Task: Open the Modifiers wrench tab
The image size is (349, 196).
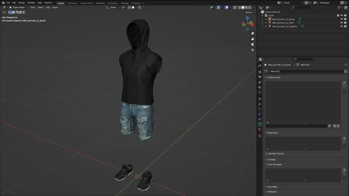Action: (x=260, y=104)
